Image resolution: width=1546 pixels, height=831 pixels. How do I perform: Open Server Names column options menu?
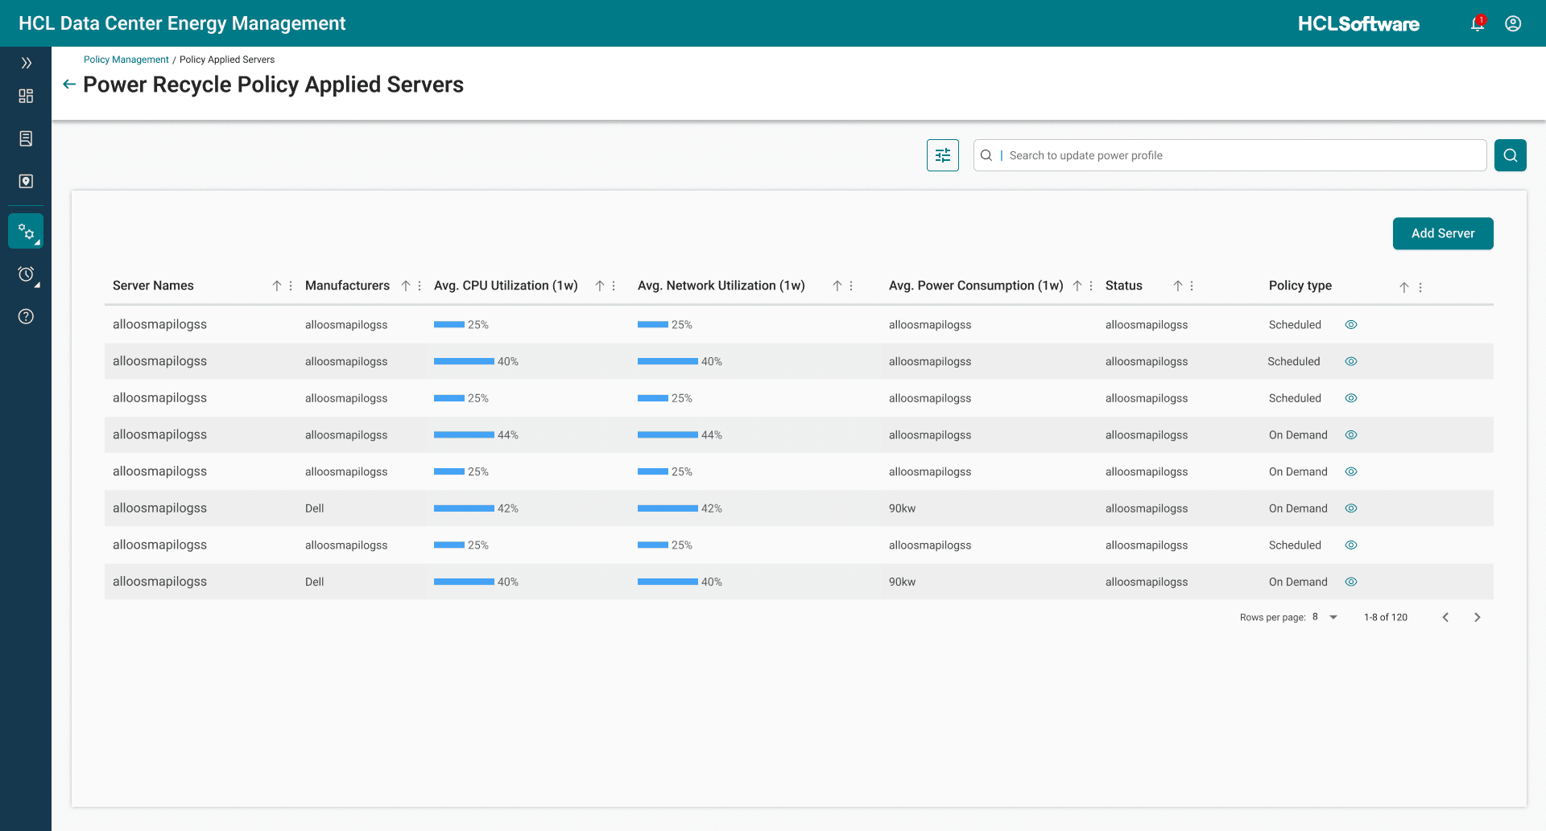click(291, 286)
